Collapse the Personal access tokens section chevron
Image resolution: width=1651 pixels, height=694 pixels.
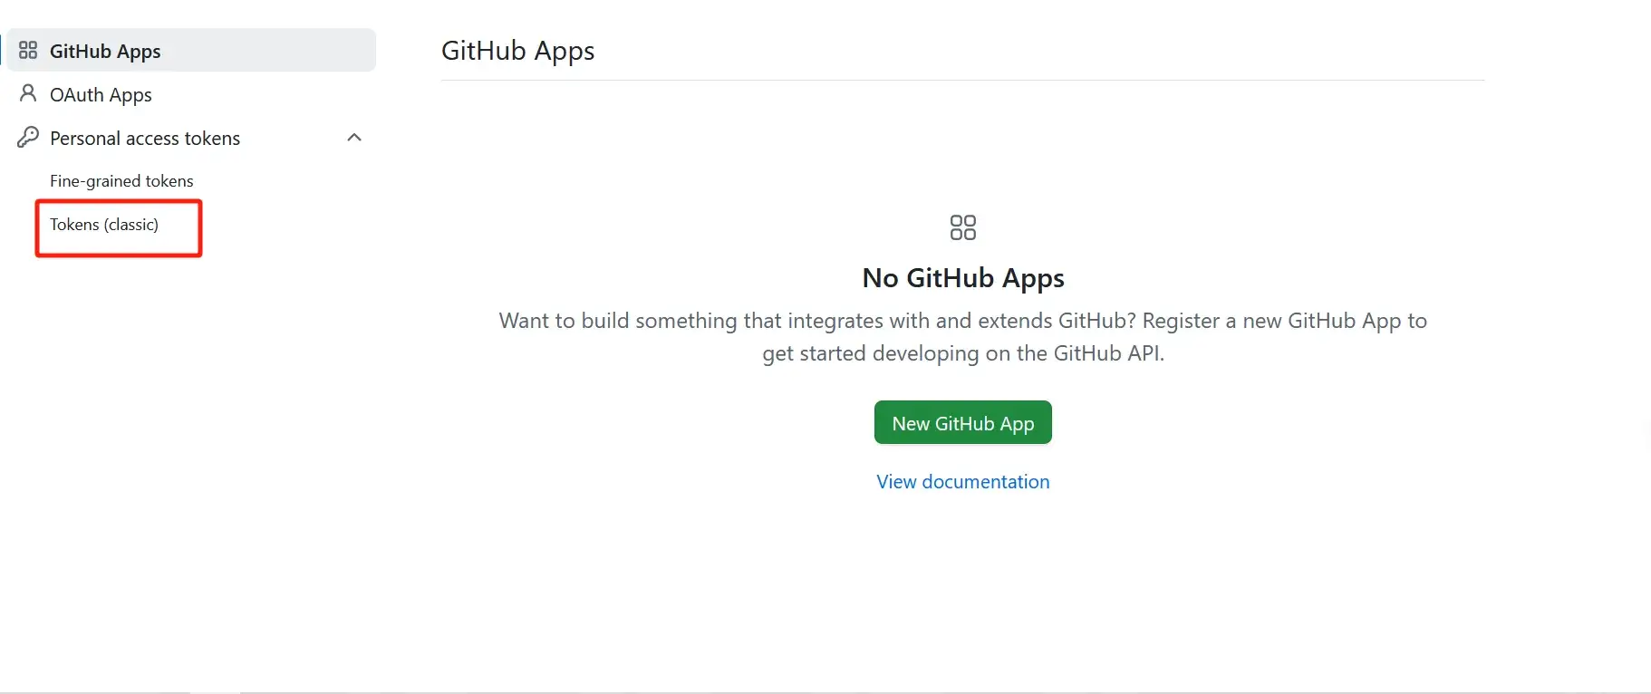(x=354, y=138)
